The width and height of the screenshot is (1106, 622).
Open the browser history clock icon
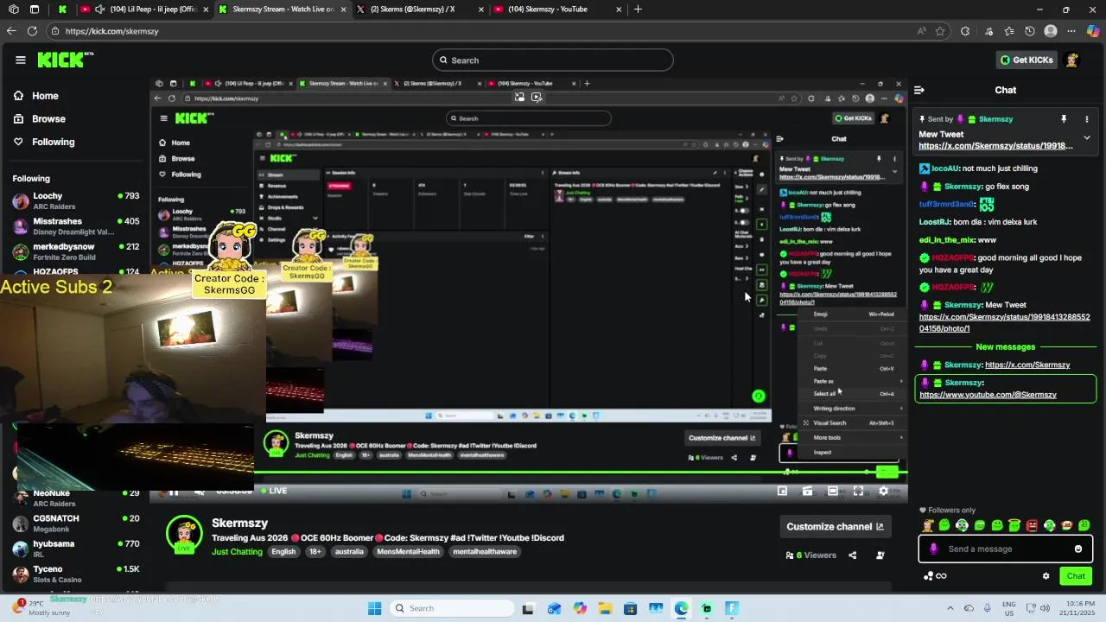pos(1030,31)
